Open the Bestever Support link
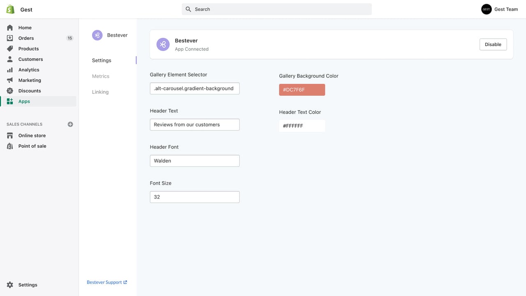526x296 pixels. (x=107, y=282)
